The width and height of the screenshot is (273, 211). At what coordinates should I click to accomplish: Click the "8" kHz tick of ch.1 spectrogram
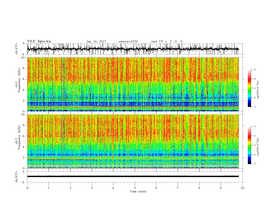[x=24, y=68]
